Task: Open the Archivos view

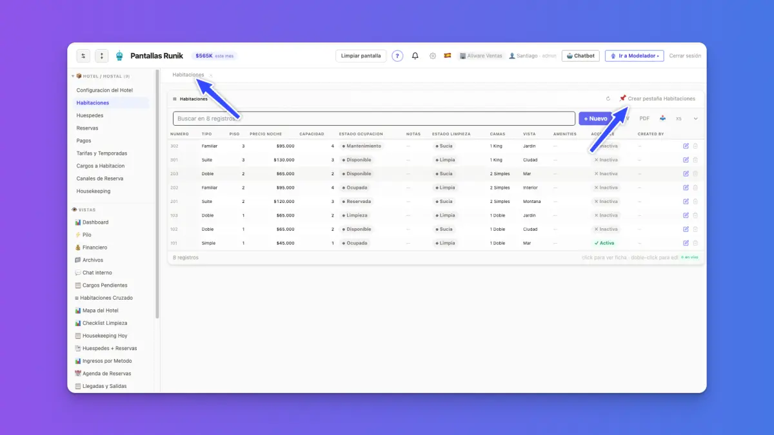Action: click(x=89, y=260)
